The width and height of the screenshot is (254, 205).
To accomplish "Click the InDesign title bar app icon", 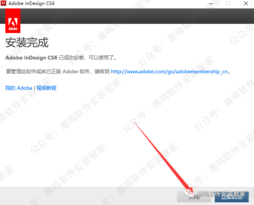I will click(3, 3).
